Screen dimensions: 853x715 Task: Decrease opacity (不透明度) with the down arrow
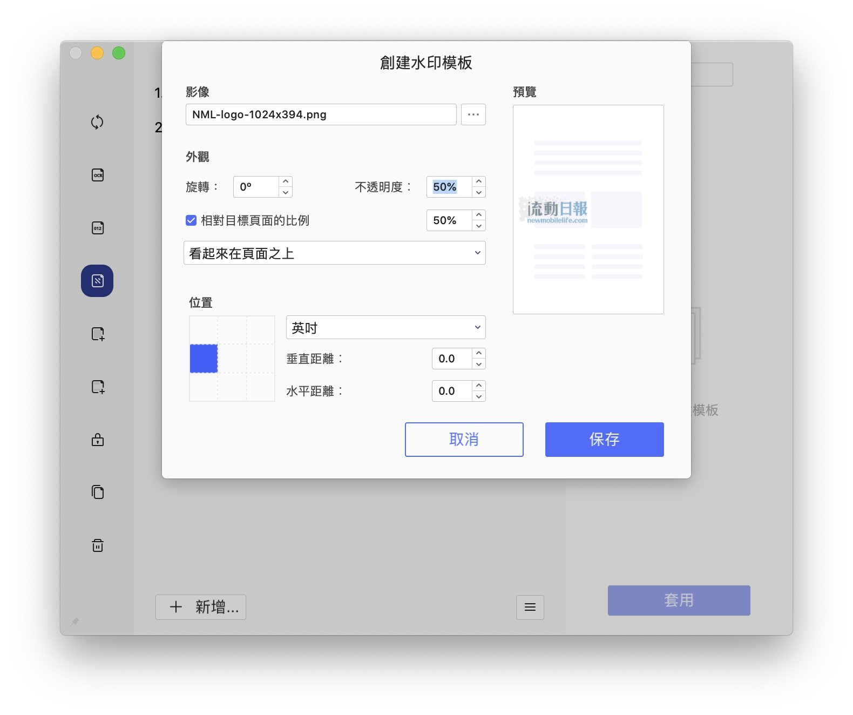[x=479, y=192]
